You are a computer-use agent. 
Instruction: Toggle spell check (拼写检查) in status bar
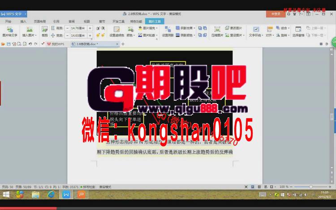(88, 186)
